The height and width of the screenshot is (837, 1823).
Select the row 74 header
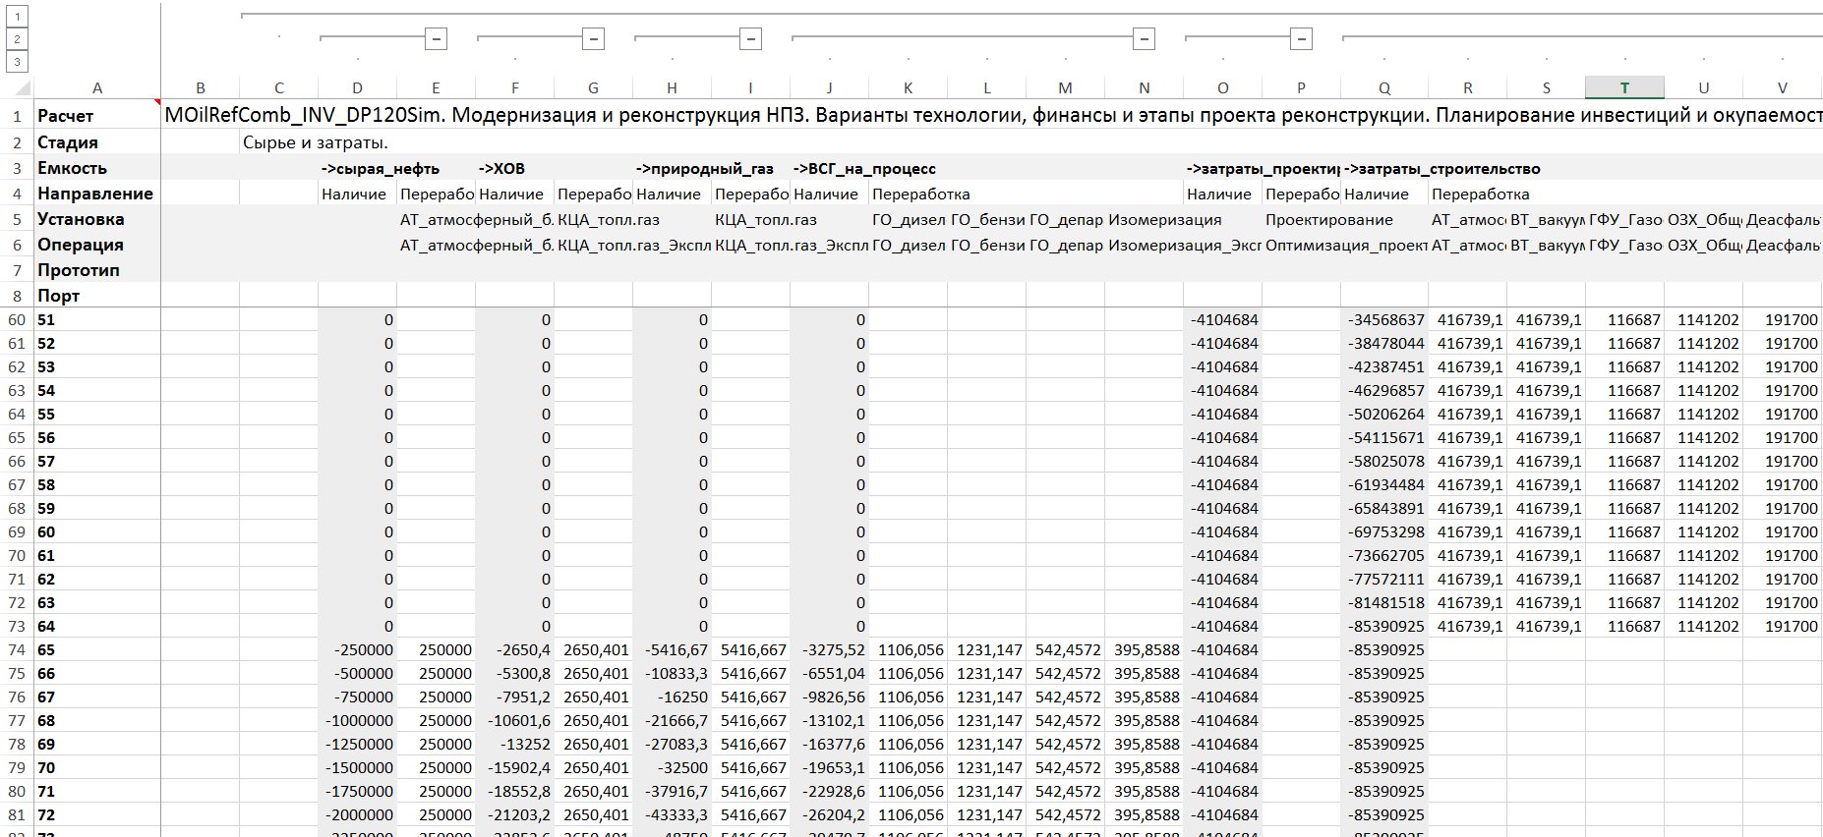tap(17, 650)
